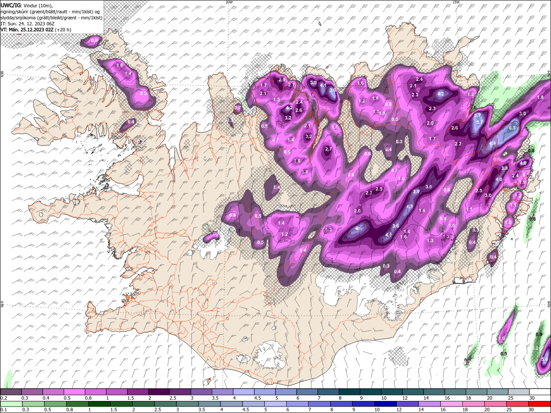The height and width of the screenshot is (413, 551).
Task: Click the white 30 swatch in upper legend
Action: pyautogui.click(x=539, y=392)
